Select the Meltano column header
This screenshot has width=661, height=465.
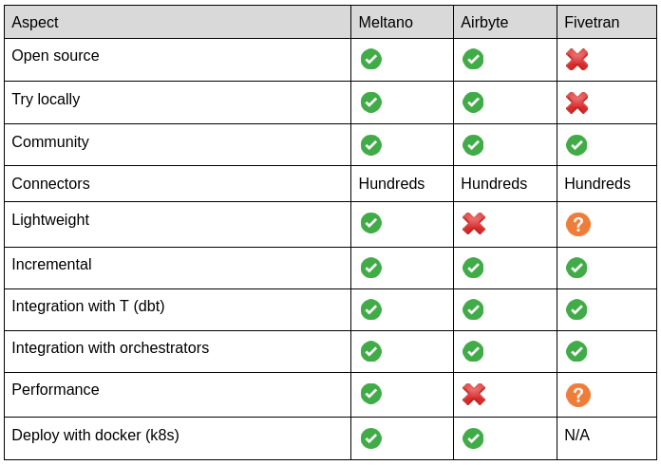[386, 23]
